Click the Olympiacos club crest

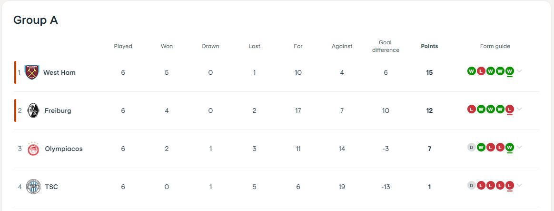33,149
